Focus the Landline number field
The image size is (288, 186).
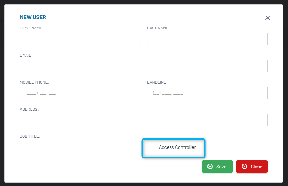[207, 93]
